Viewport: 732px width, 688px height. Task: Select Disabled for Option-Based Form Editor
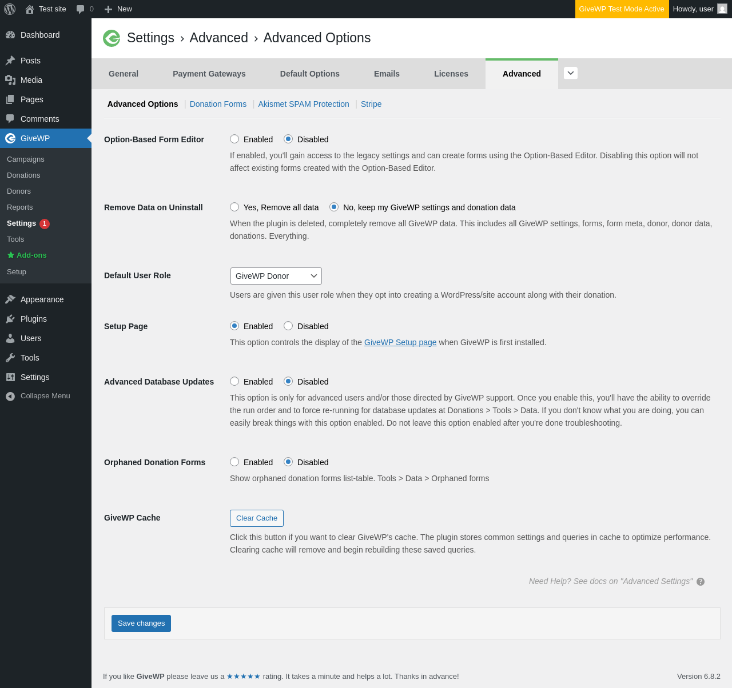(288, 139)
